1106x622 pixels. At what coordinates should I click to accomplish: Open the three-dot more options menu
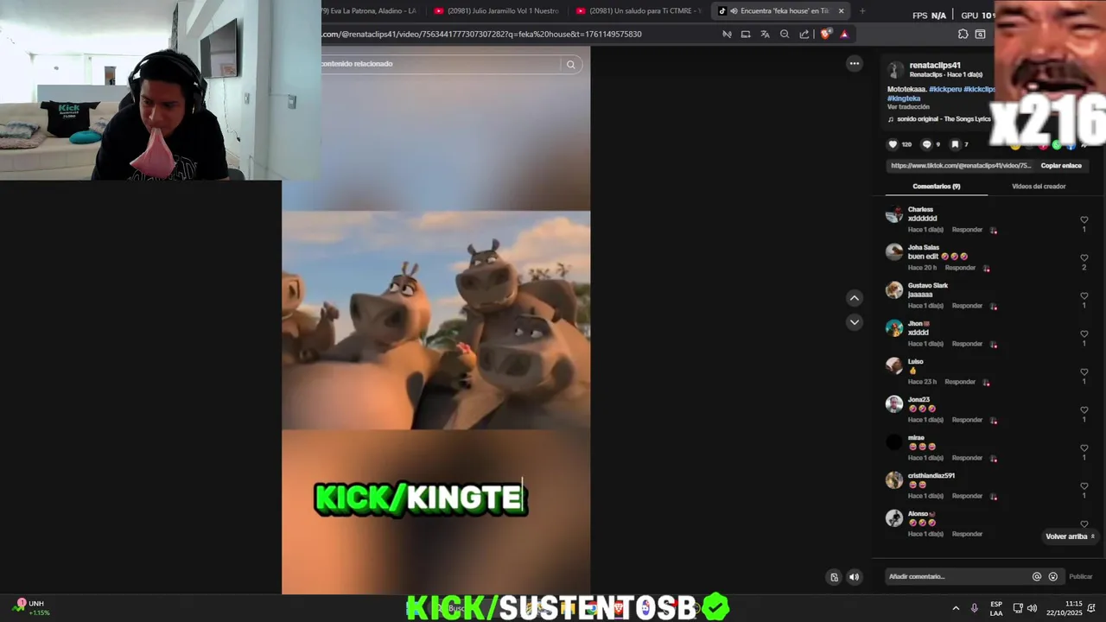(x=854, y=63)
